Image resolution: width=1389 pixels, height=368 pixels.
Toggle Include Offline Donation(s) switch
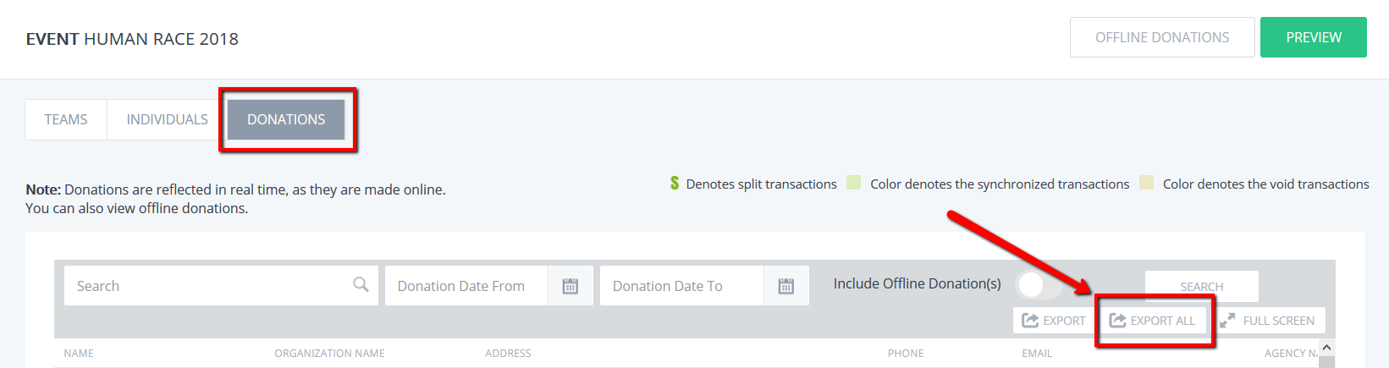(1039, 285)
